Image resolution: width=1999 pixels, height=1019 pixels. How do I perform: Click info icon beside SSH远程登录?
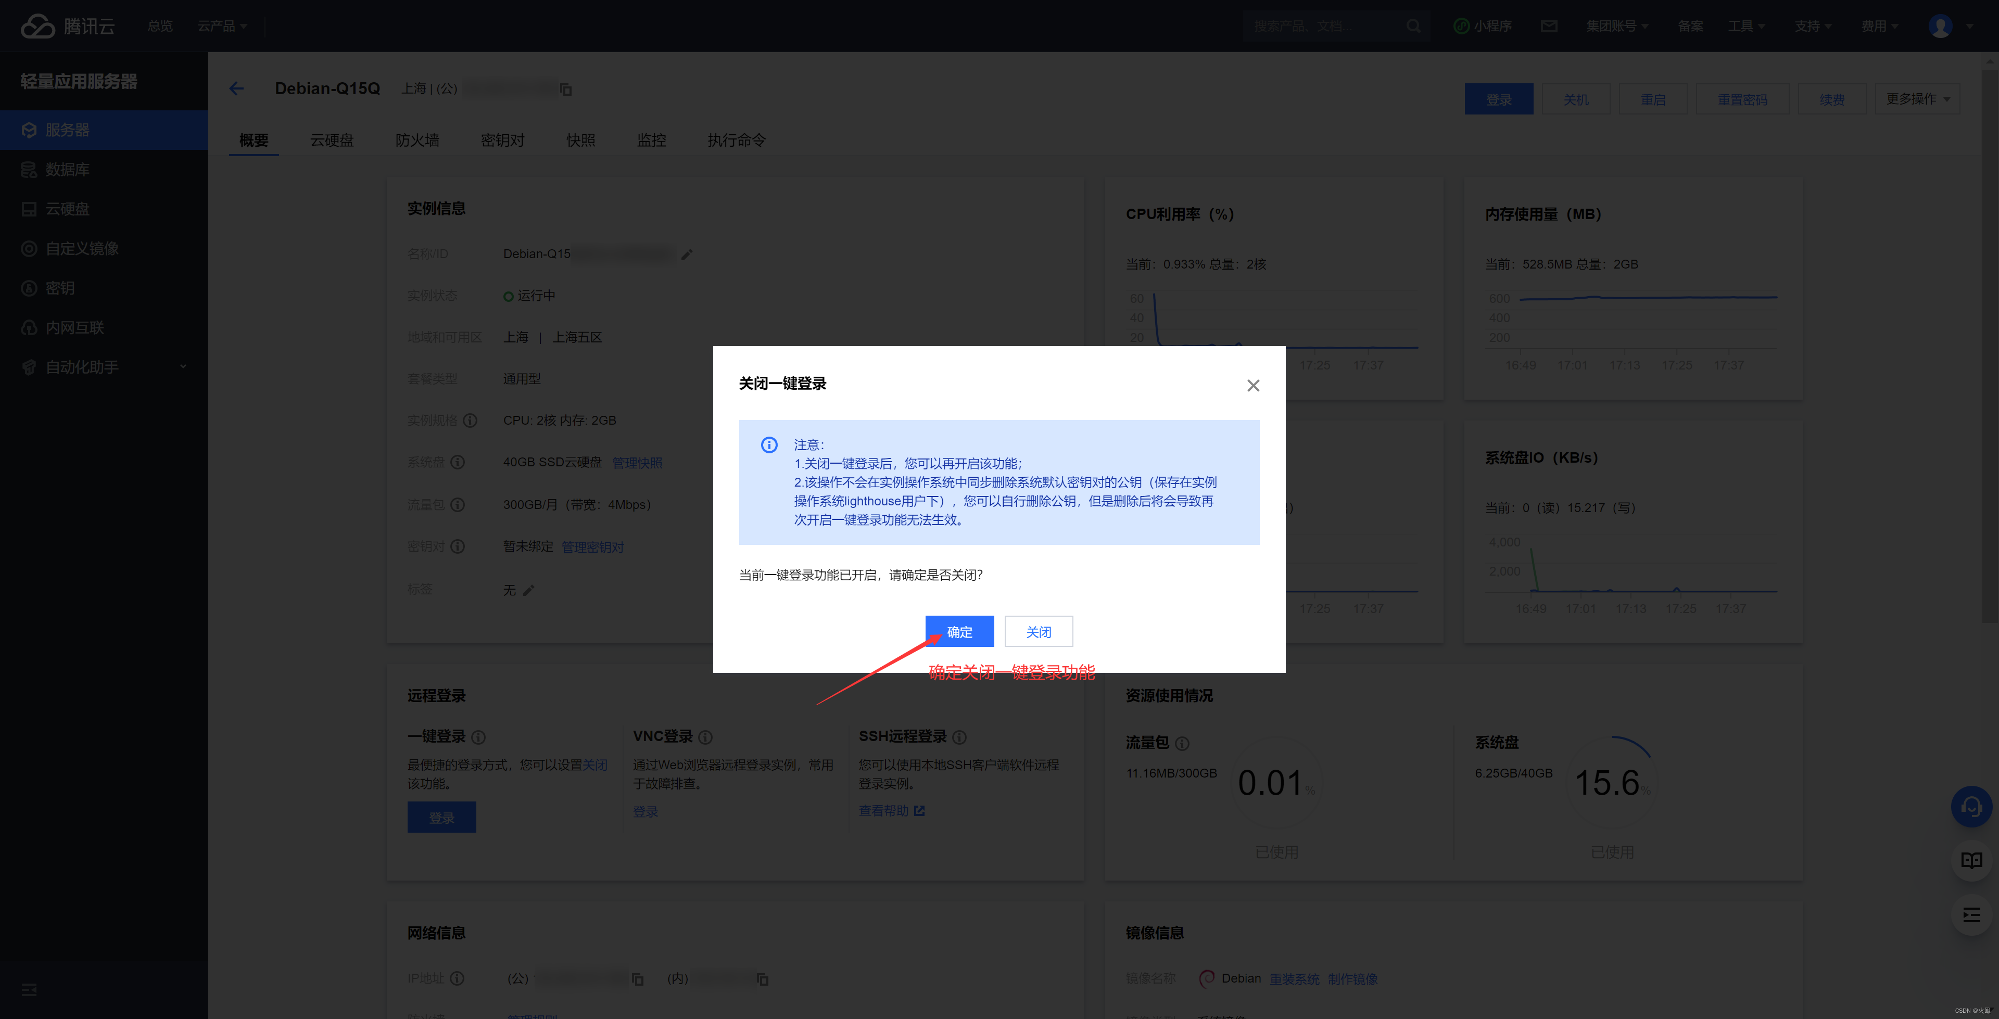click(x=959, y=737)
